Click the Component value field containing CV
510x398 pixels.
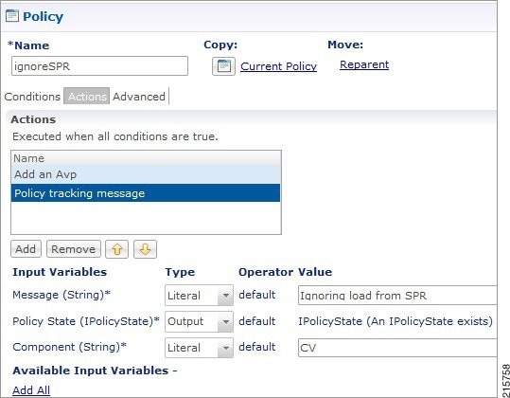(397, 348)
